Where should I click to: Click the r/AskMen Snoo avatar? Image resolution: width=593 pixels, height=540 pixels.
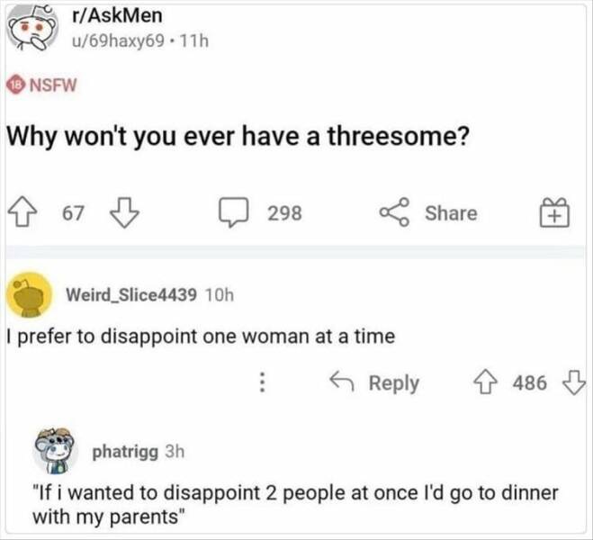click(x=33, y=29)
